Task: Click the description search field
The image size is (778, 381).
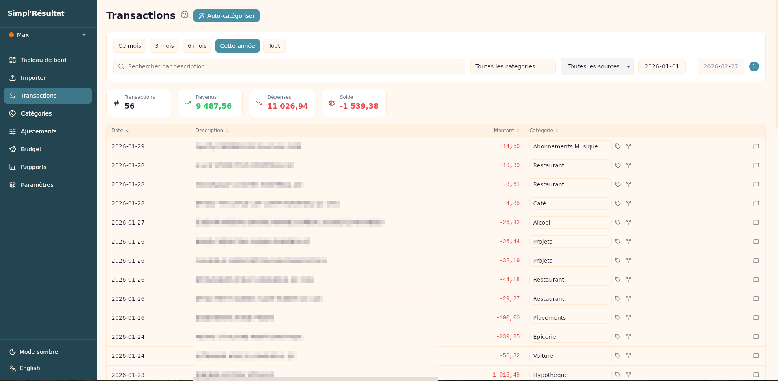Action: pyautogui.click(x=289, y=66)
